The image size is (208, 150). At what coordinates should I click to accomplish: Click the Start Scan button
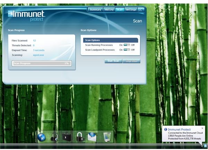coord(113,61)
